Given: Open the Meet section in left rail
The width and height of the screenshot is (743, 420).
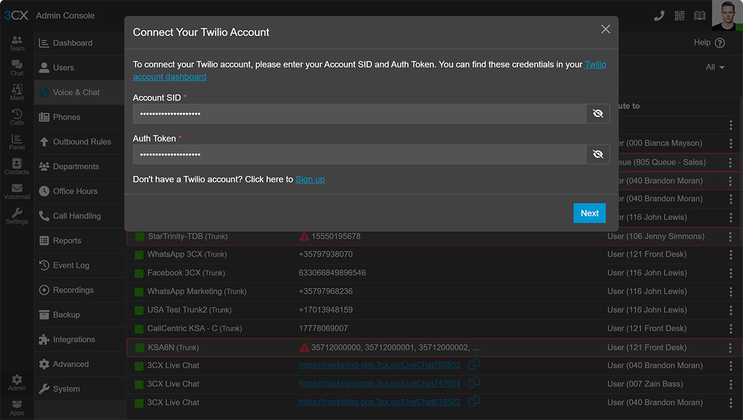Looking at the screenshot, I should [x=17, y=93].
